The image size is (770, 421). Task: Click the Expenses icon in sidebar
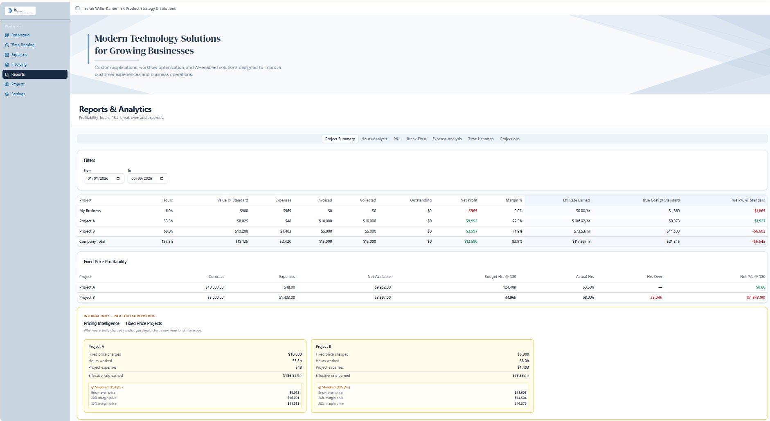[x=7, y=55]
